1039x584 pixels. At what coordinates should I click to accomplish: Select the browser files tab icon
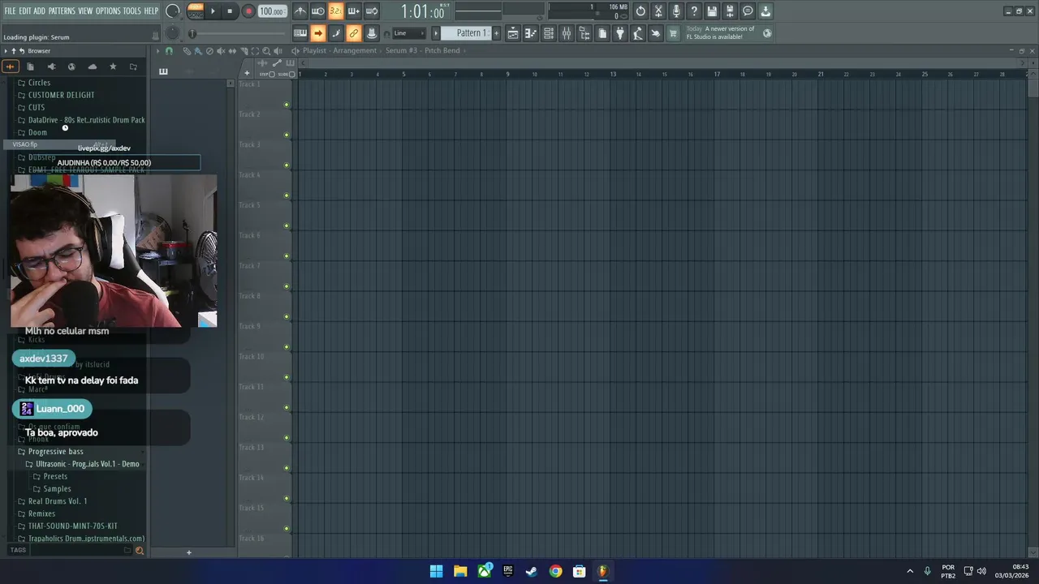pyautogui.click(x=30, y=67)
